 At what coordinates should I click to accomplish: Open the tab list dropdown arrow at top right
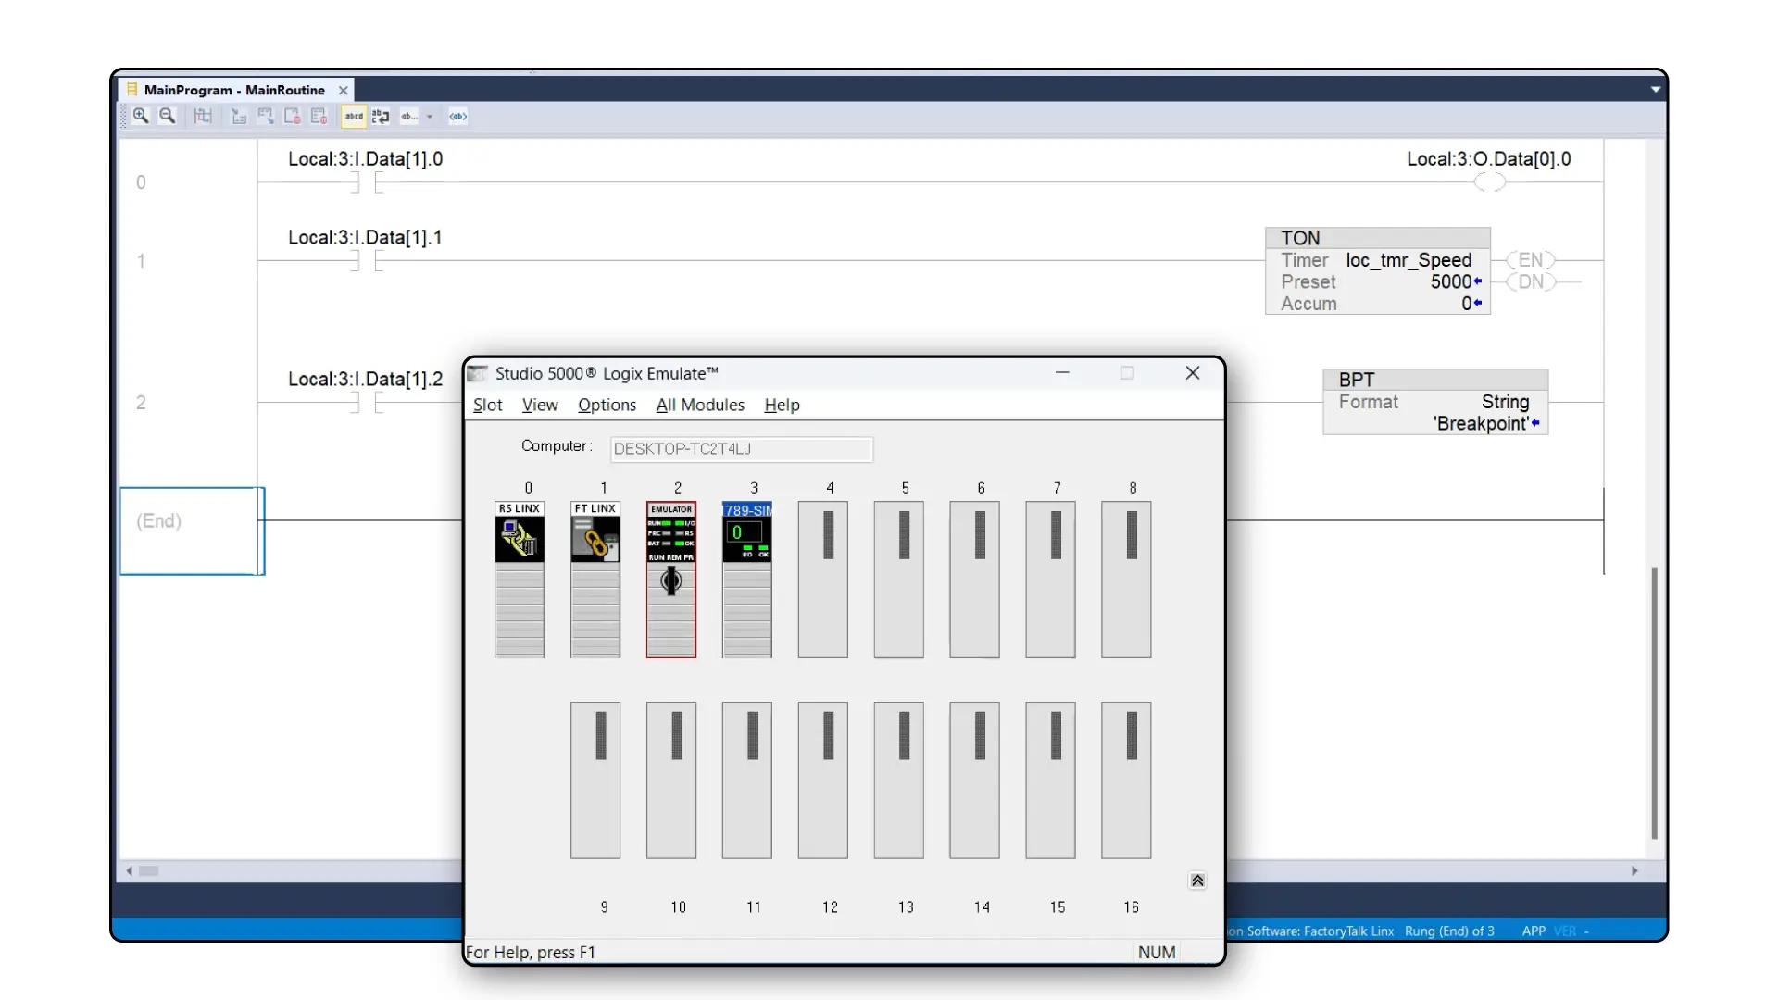1655,90
